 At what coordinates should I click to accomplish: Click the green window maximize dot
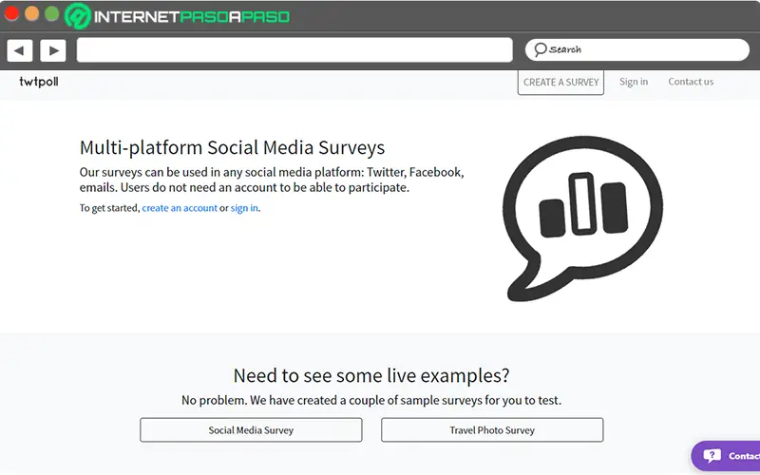click(51, 14)
